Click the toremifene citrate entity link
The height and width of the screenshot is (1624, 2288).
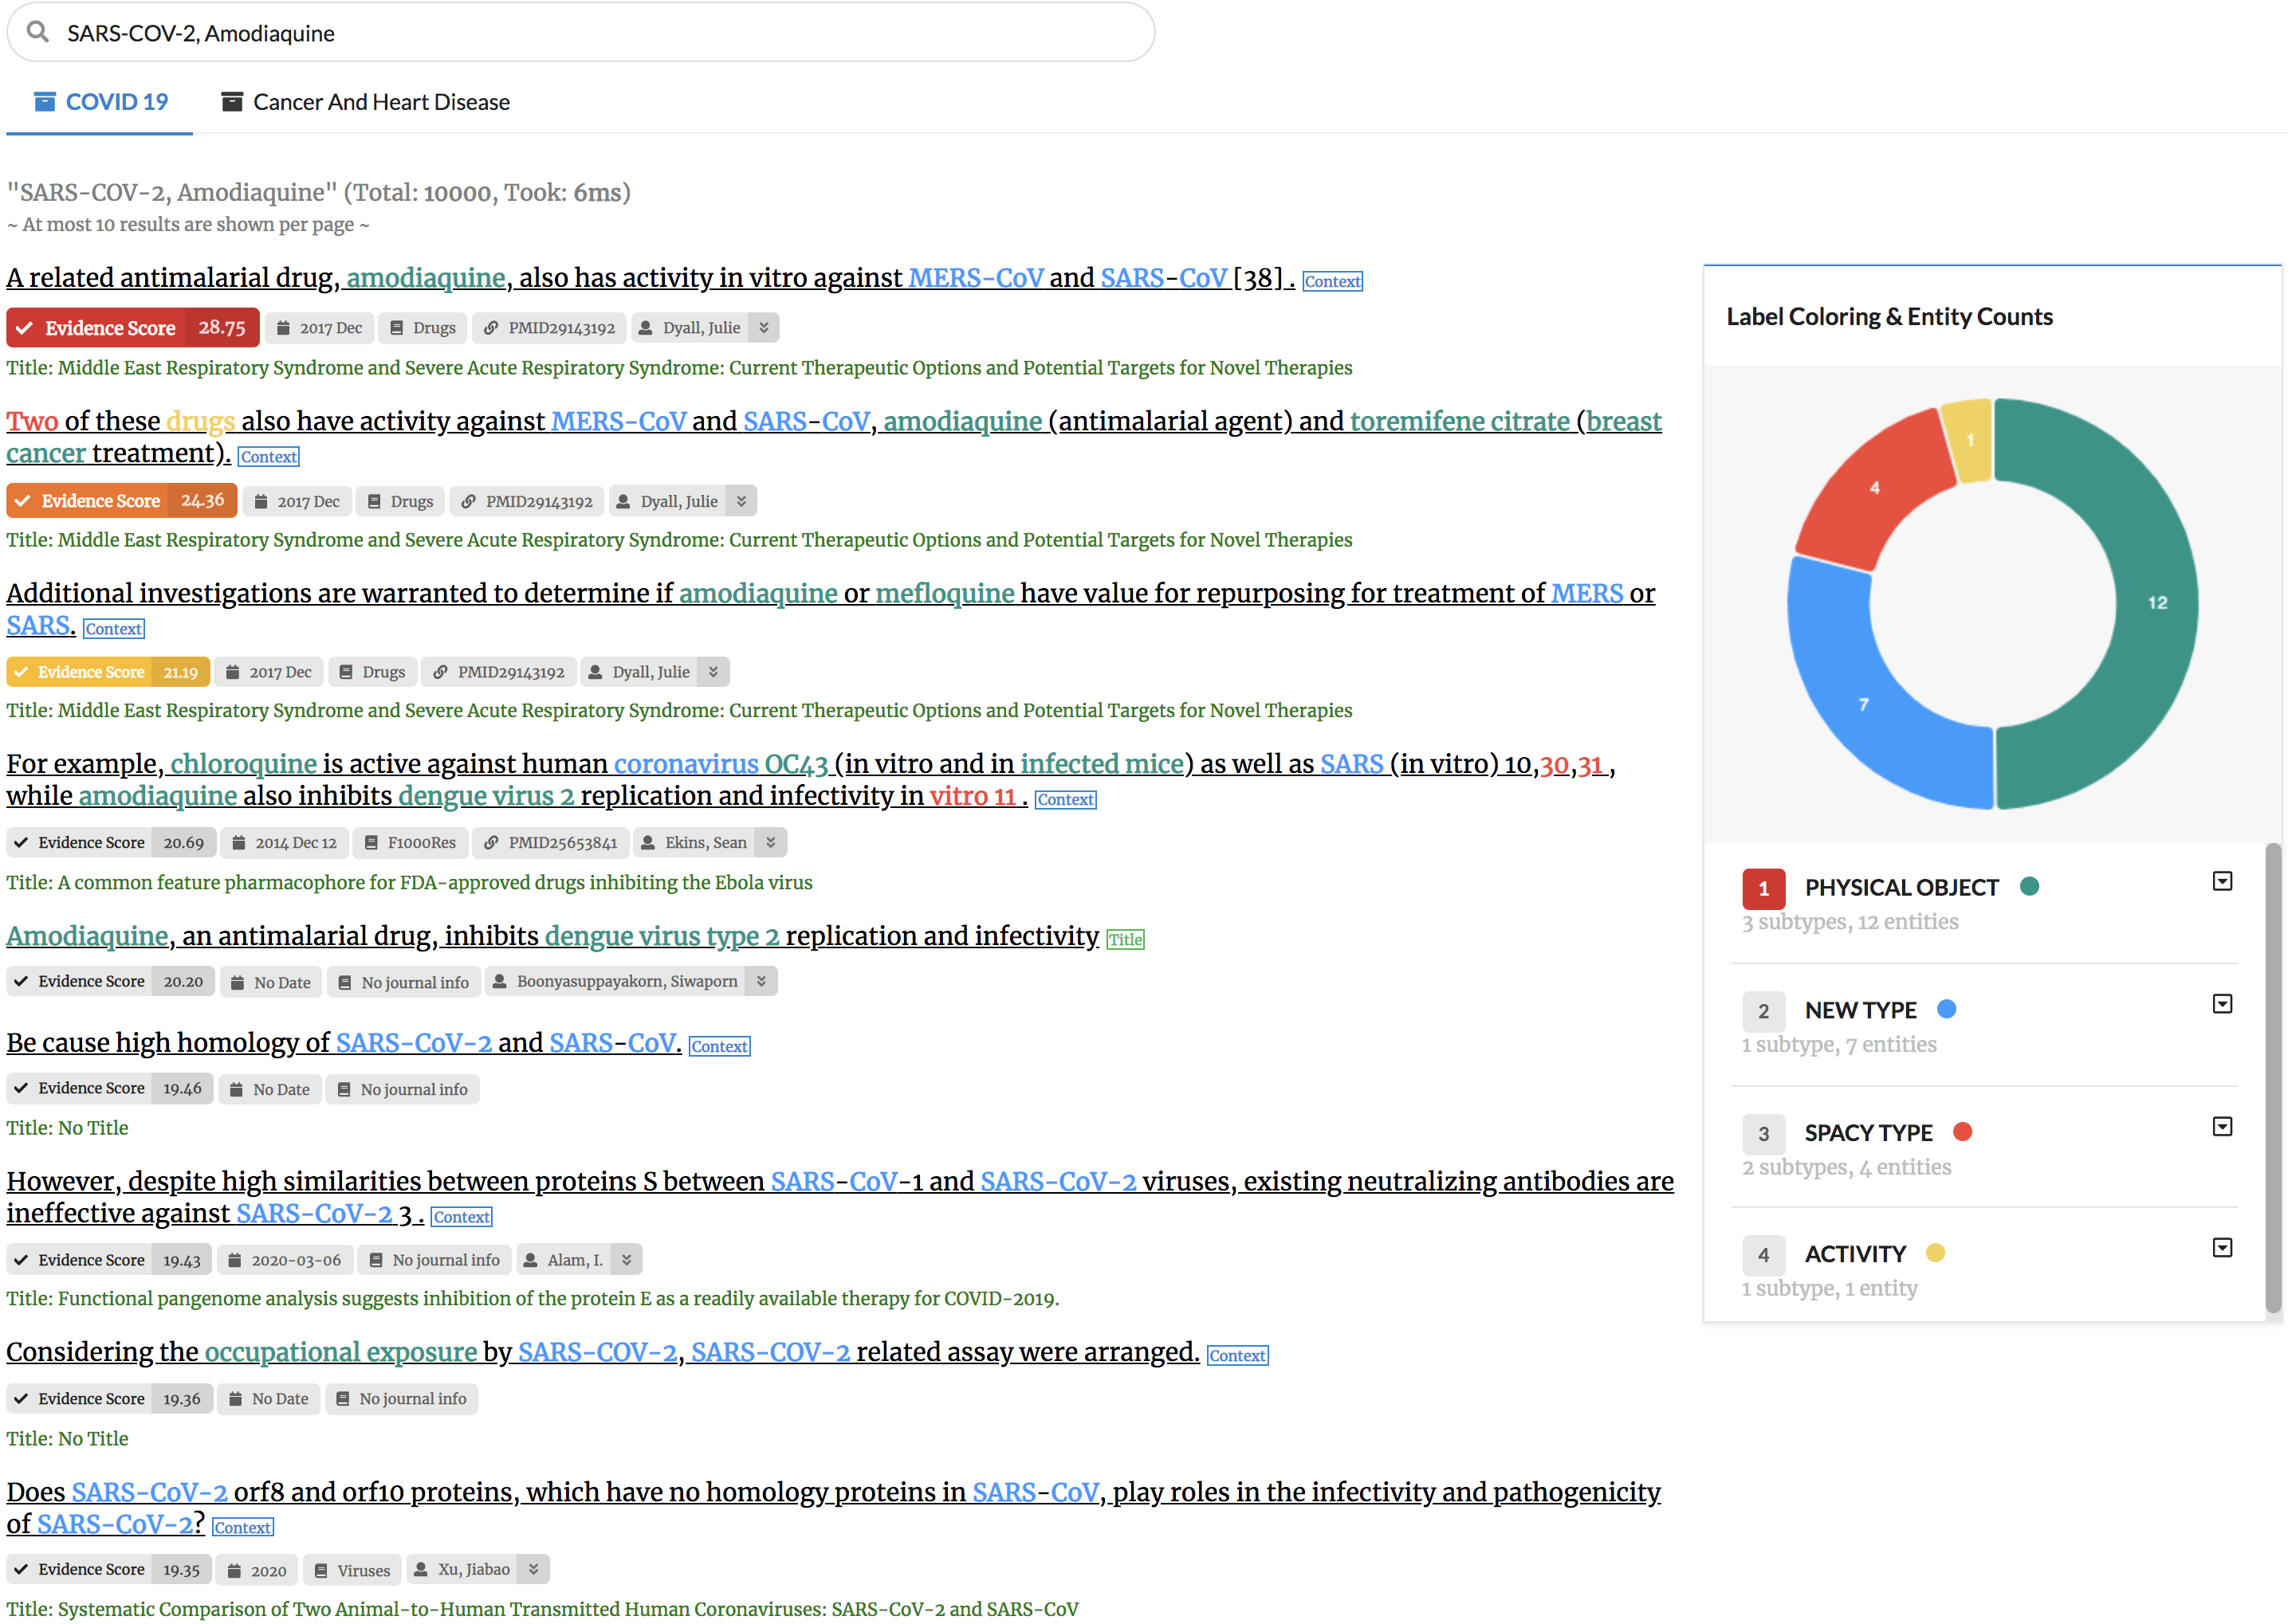click(x=1459, y=421)
